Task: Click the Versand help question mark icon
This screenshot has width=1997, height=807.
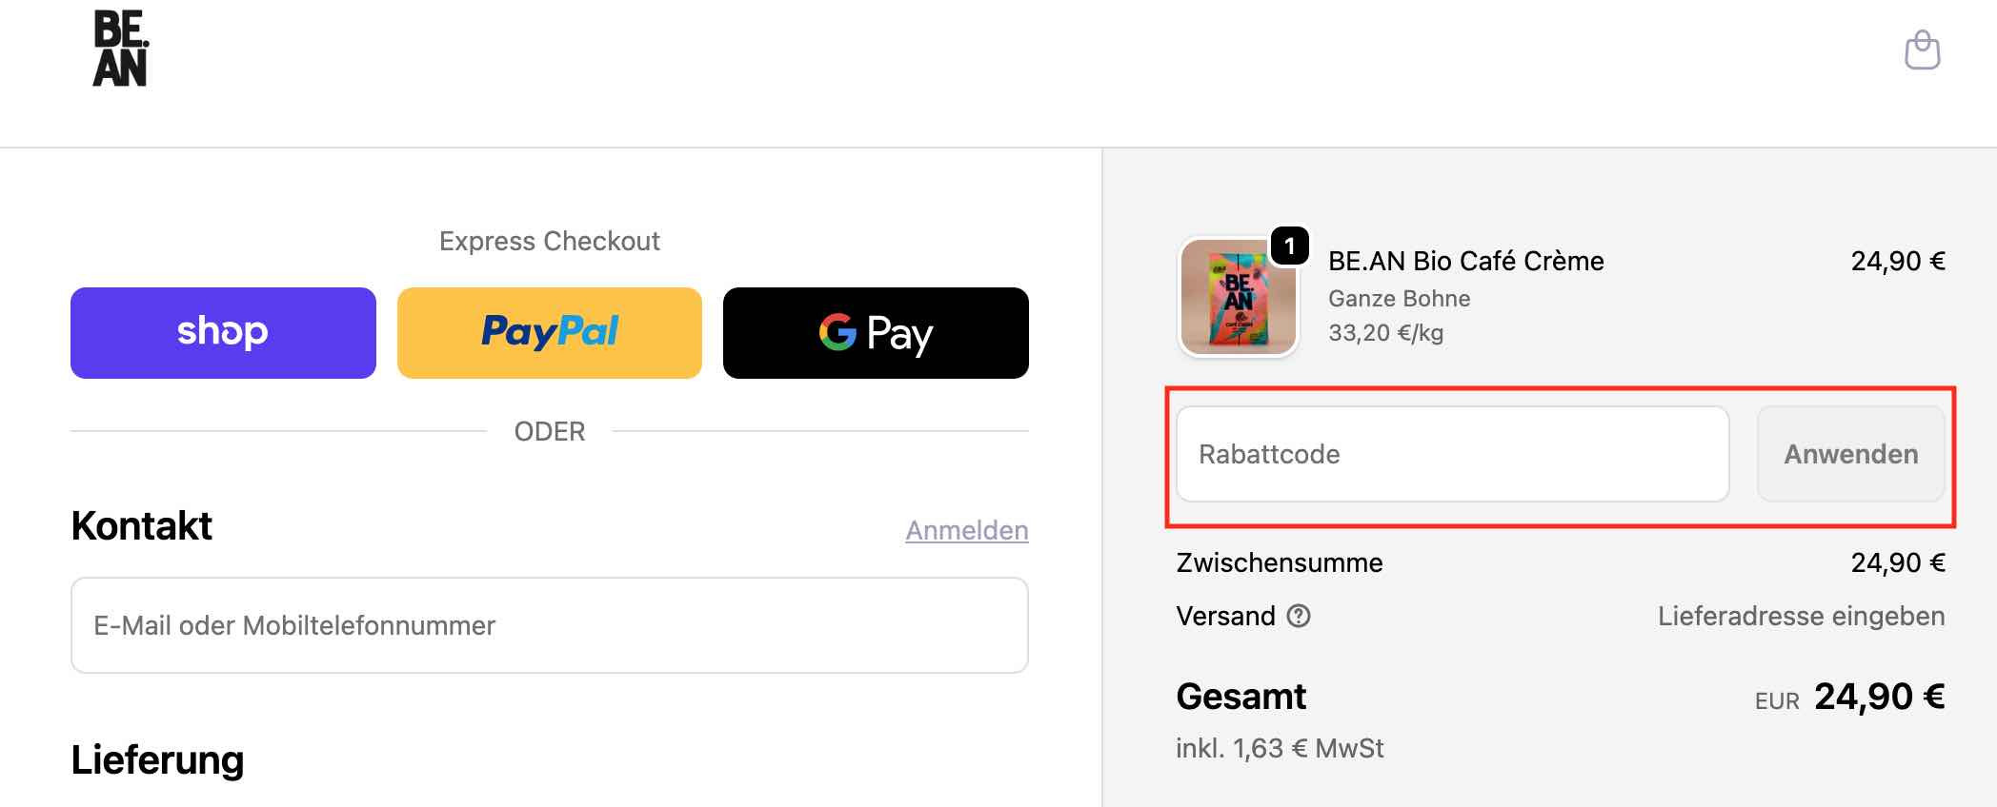Action: [1299, 617]
